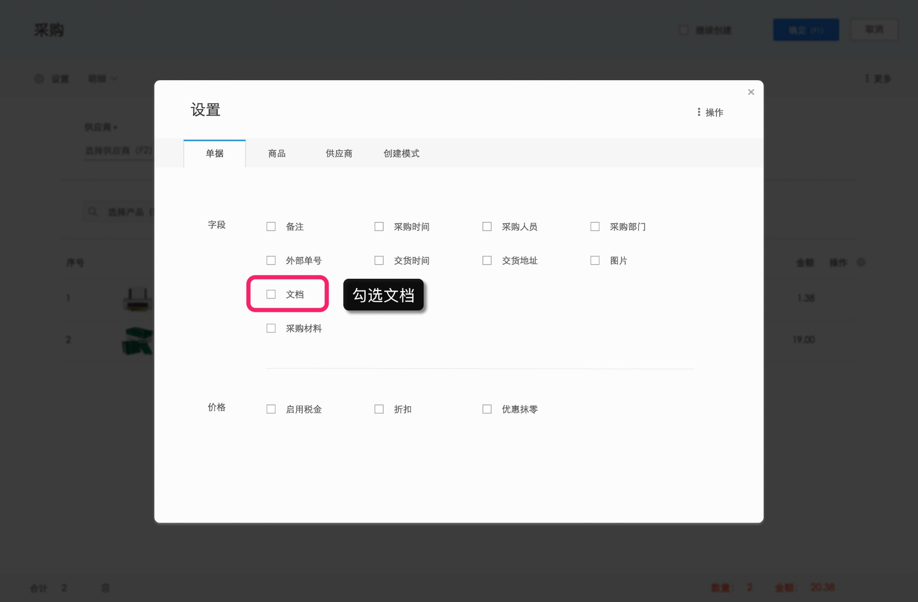
Task: Turn on 启用税金 checkbox
Action: click(271, 409)
